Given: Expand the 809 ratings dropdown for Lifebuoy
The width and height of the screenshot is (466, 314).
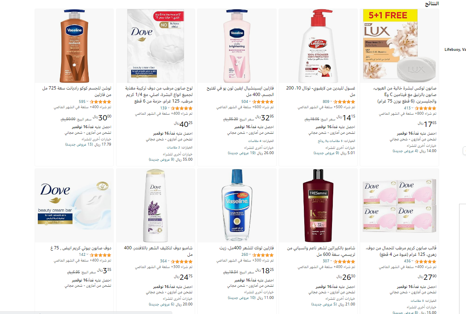Looking at the screenshot, I should tap(327, 102).
